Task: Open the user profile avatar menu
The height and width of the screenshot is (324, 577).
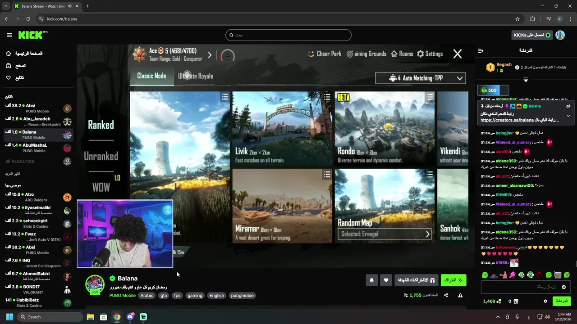Action: point(560,35)
